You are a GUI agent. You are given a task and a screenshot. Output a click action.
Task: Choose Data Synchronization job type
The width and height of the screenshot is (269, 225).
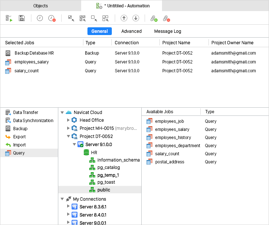tap(29, 120)
